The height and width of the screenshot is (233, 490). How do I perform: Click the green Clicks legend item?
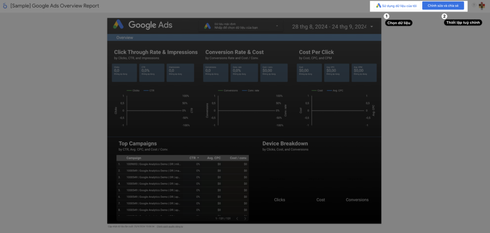point(133,90)
